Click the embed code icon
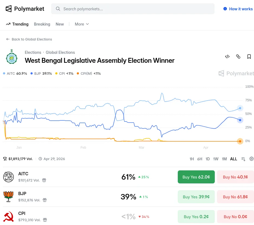The width and height of the screenshot is (254, 225). coord(227,57)
